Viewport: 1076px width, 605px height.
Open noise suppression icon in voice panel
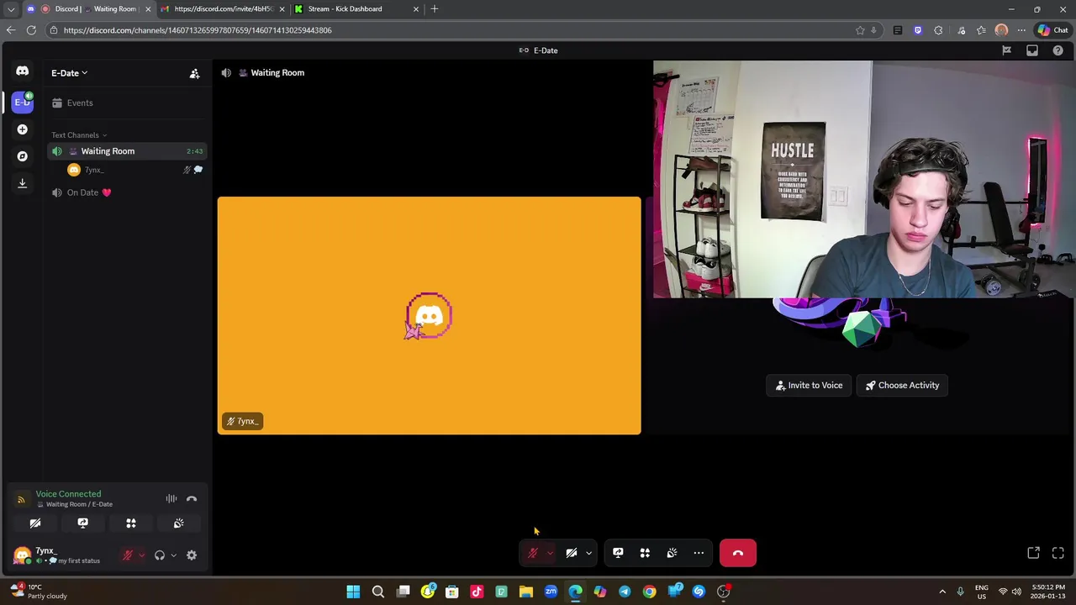pyautogui.click(x=171, y=499)
